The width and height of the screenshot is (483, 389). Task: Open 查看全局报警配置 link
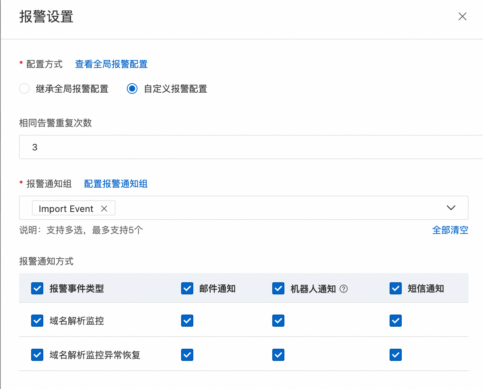click(x=111, y=64)
